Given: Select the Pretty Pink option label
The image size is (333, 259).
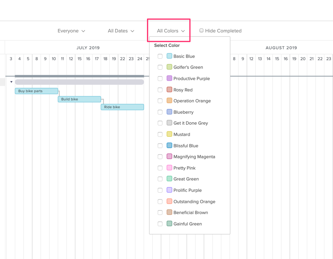Looking at the screenshot, I should (184, 168).
